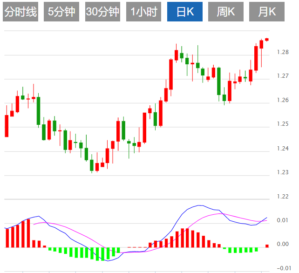Select the 5分钟 interval tab
The image size is (299, 273).
(x=61, y=12)
